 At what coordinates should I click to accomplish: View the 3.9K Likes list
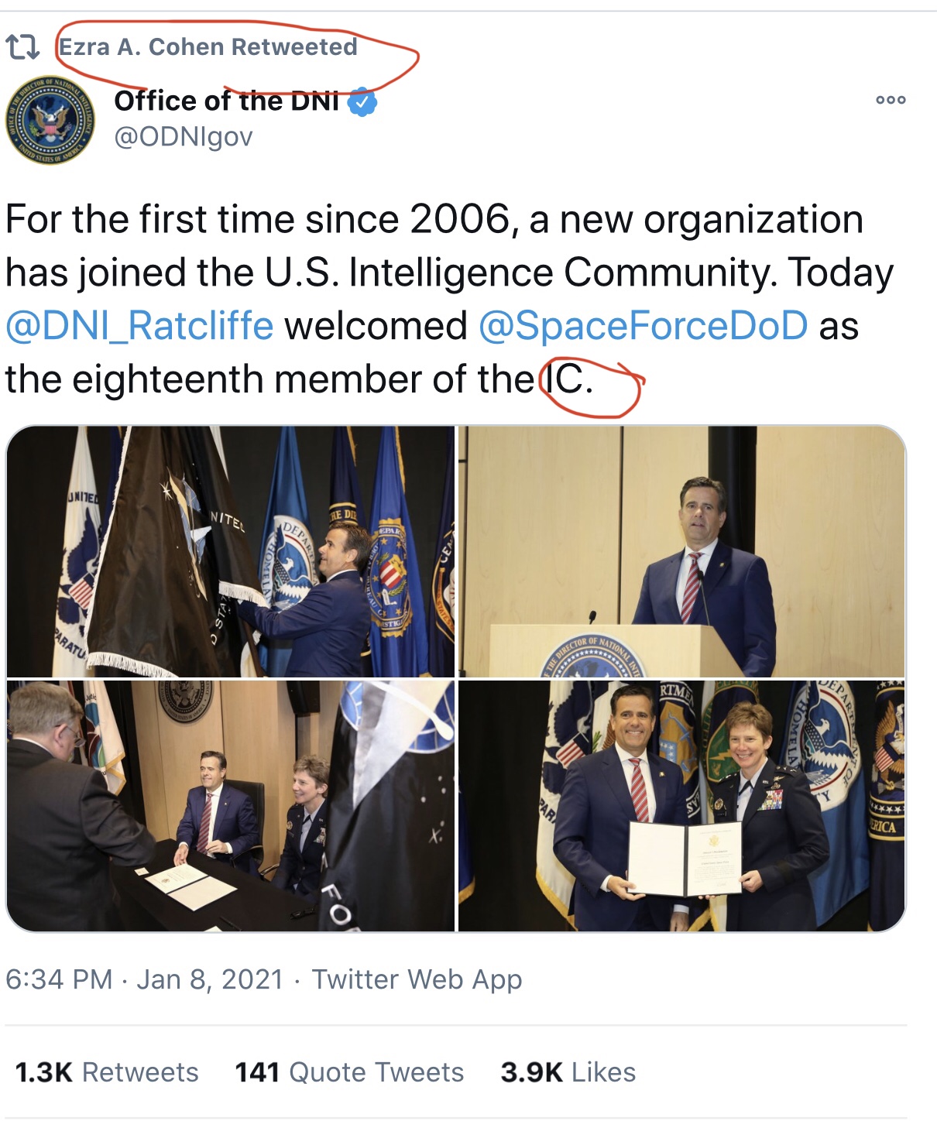(x=568, y=1072)
